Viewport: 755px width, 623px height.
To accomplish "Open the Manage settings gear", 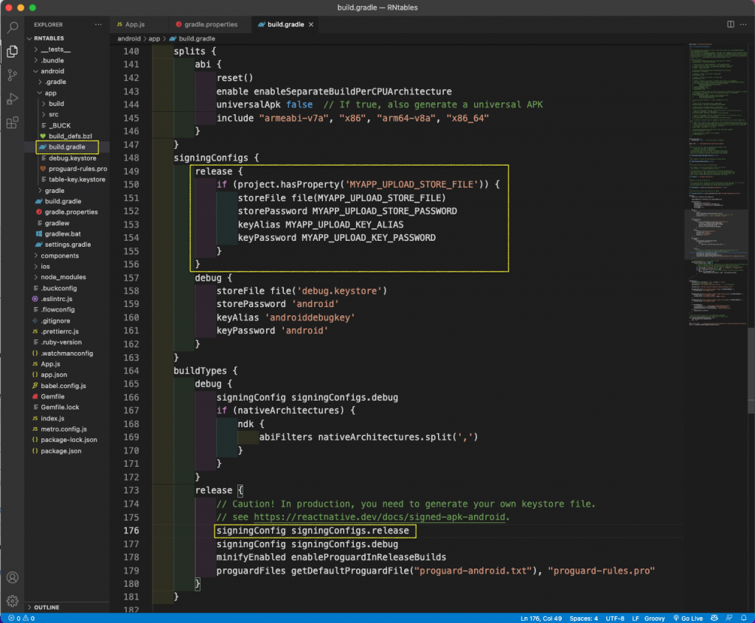I will pos(12,601).
